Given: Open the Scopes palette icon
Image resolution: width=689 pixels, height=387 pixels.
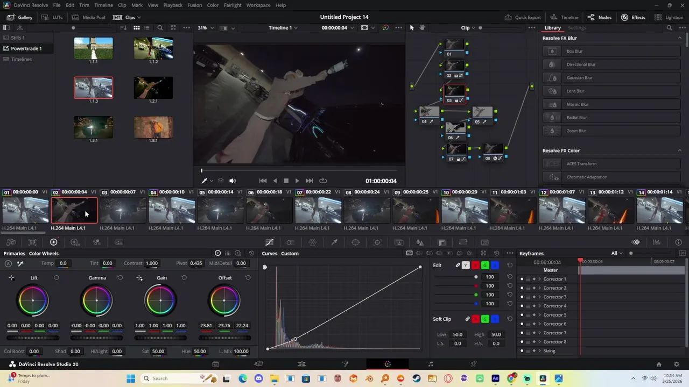Looking at the screenshot, I should (657, 242).
